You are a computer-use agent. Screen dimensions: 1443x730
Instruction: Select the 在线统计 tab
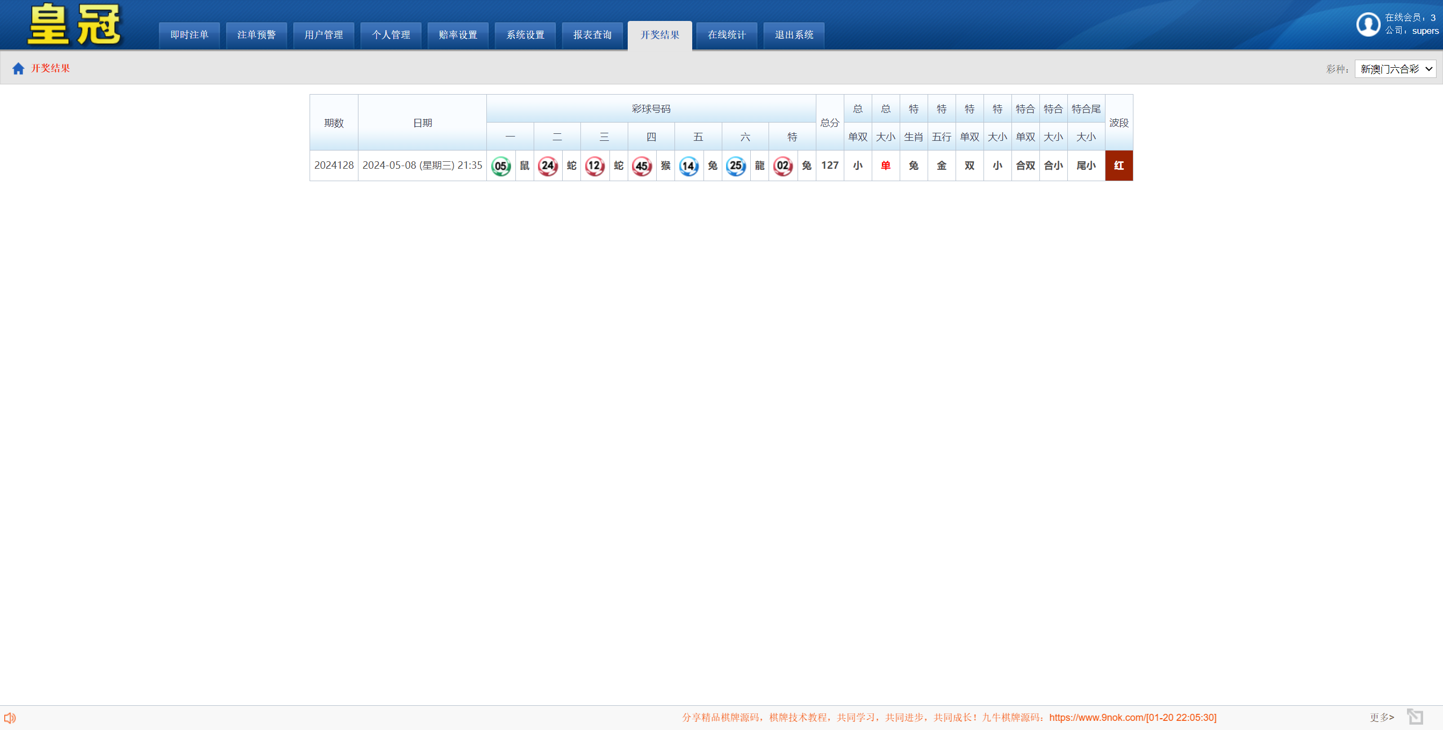727,35
